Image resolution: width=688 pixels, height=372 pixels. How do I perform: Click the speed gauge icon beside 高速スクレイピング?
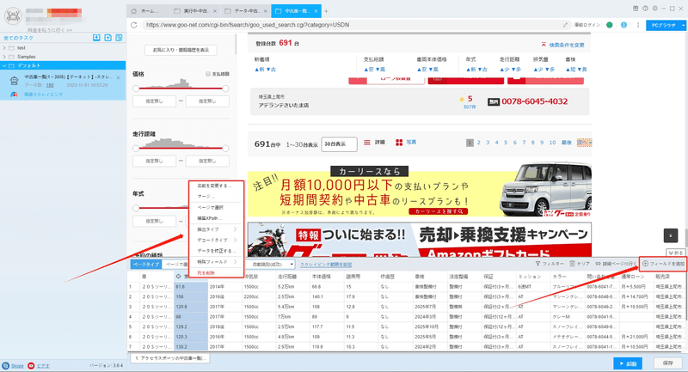pyautogui.click(x=14, y=95)
